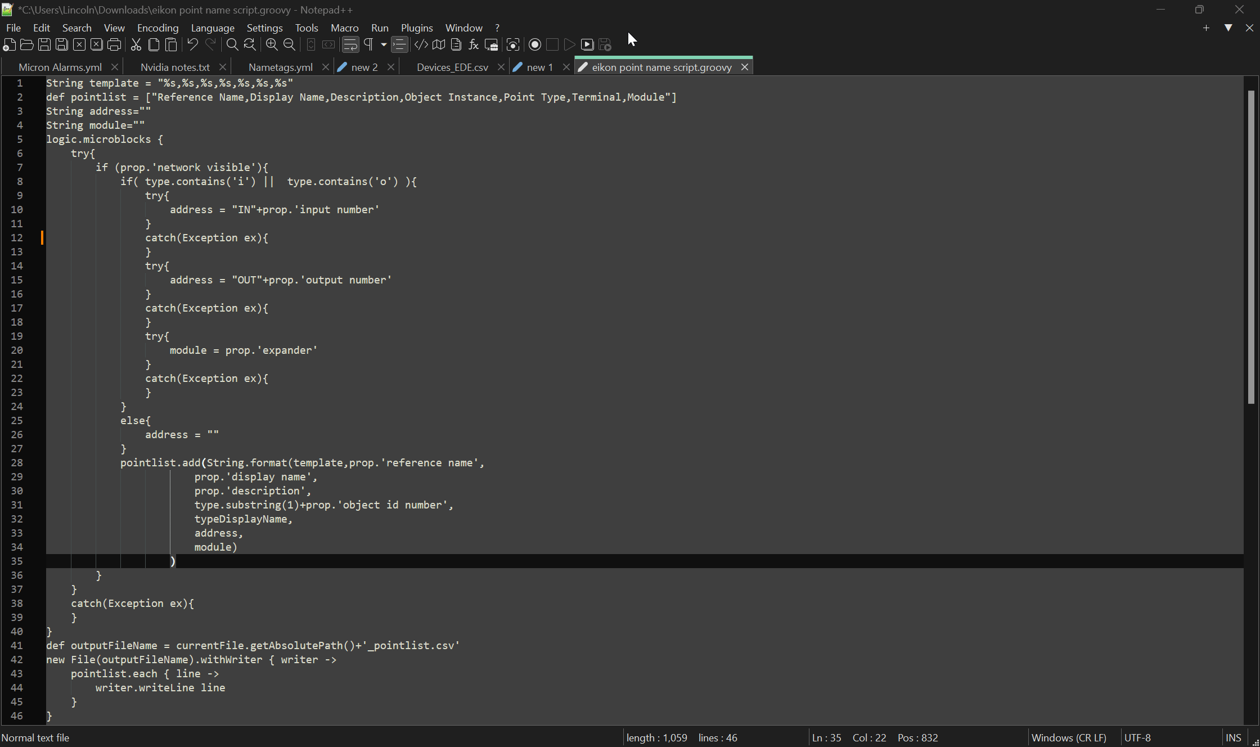
Task: Open the Search menu
Action: click(x=77, y=28)
